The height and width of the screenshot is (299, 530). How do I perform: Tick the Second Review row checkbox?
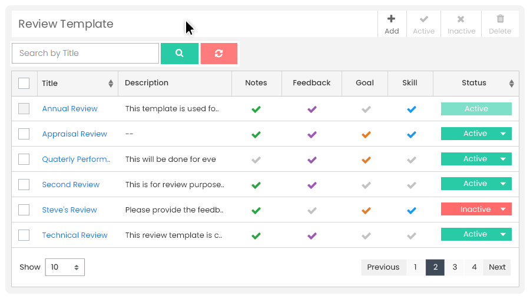point(24,184)
